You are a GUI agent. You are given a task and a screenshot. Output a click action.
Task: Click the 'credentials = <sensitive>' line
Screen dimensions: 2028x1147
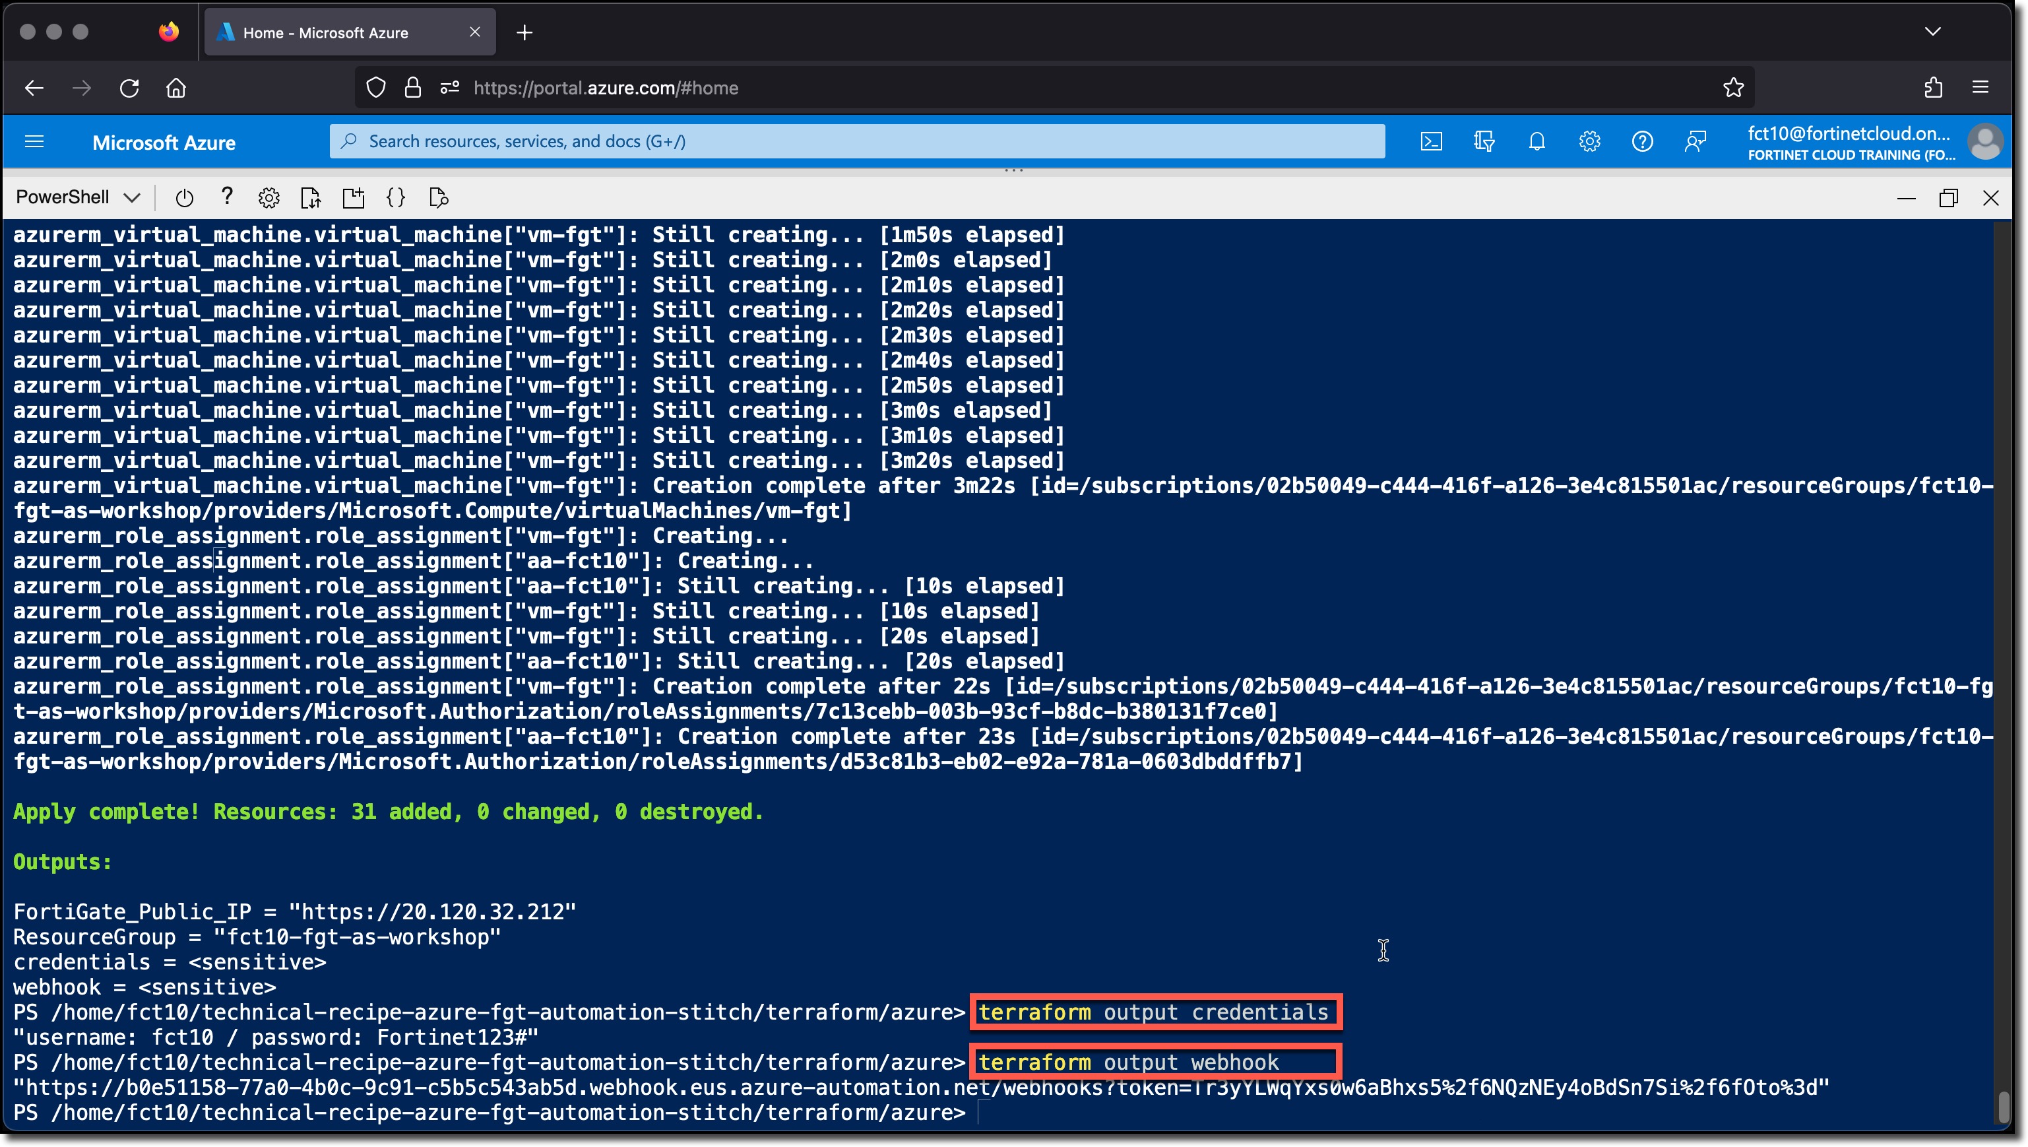170,962
